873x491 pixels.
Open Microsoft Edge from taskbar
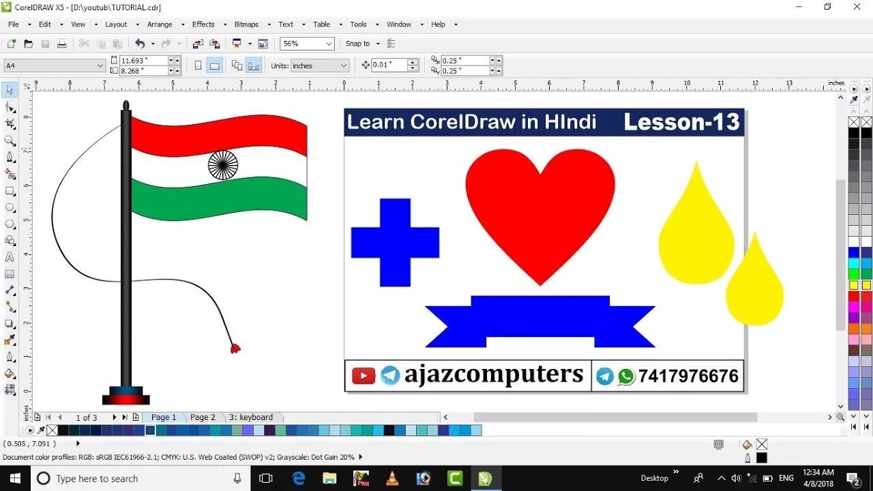coord(298,478)
